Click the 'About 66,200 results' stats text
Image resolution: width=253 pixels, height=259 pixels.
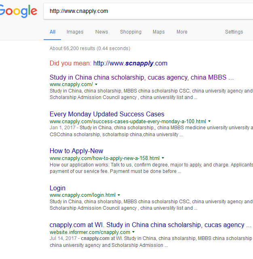[x=90, y=48]
